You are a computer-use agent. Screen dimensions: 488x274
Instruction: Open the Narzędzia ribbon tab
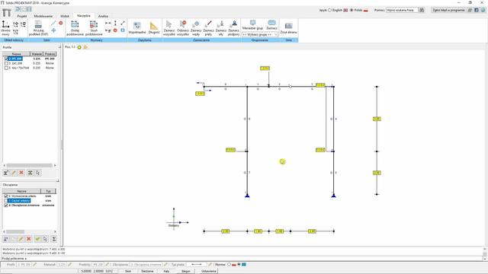tap(84, 16)
